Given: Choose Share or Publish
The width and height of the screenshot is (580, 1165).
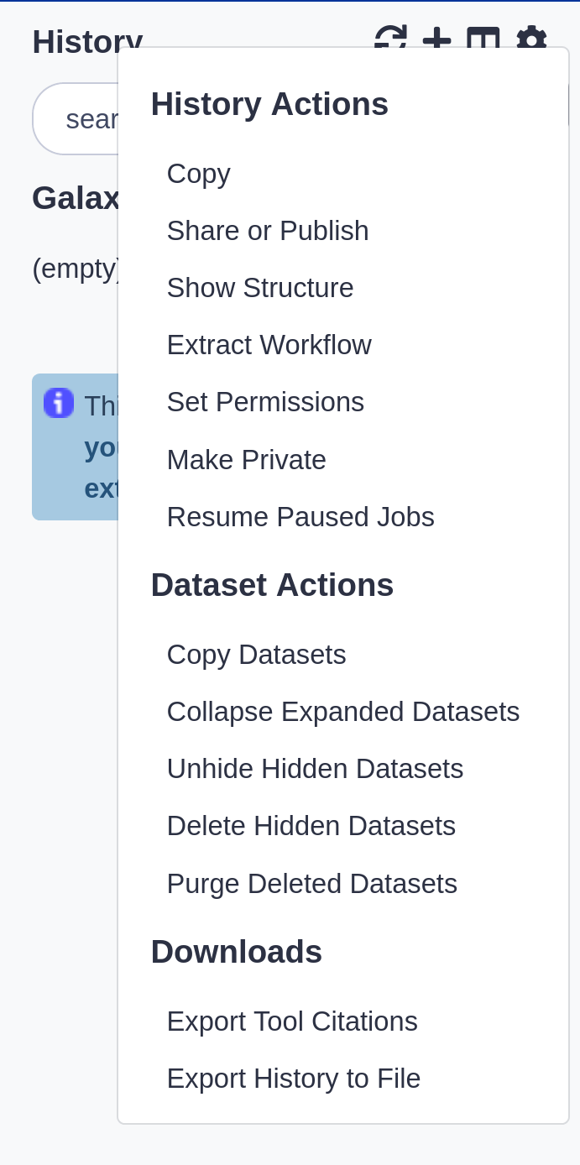Looking at the screenshot, I should [268, 231].
